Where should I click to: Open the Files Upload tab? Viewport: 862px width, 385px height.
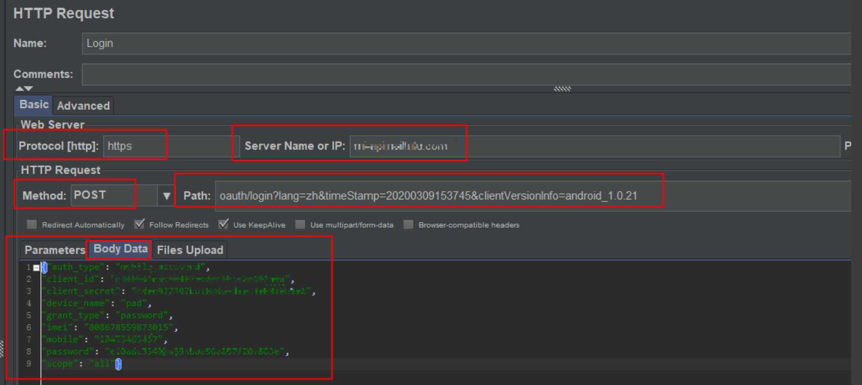[x=190, y=250]
